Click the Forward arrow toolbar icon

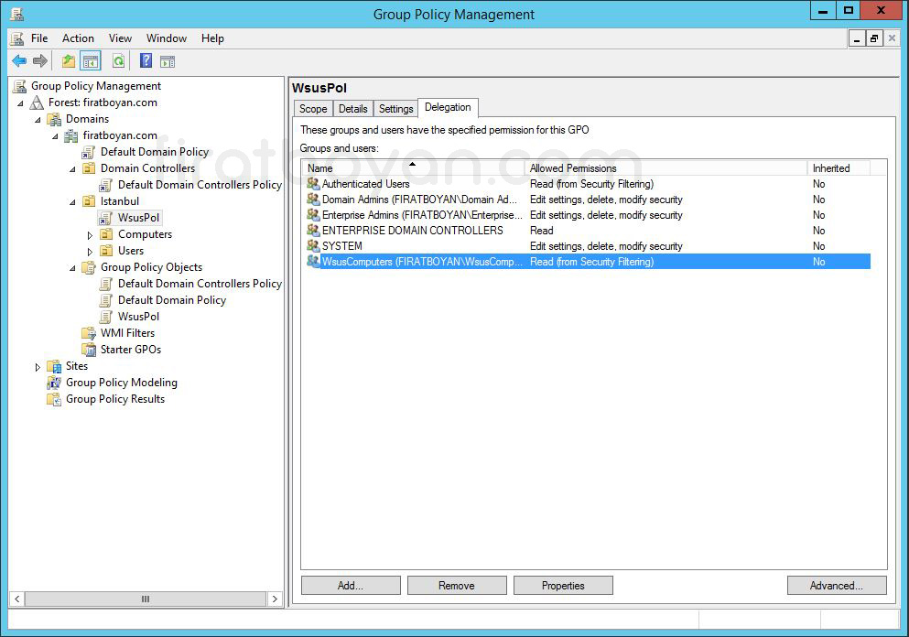(x=40, y=60)
